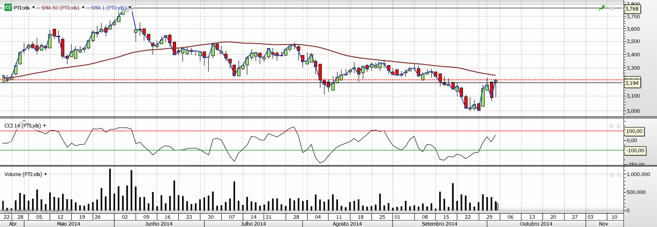Click the 100,00 CCI level tag
The height and width of the screenshot is (227, 657).
[x=634, y=131]
